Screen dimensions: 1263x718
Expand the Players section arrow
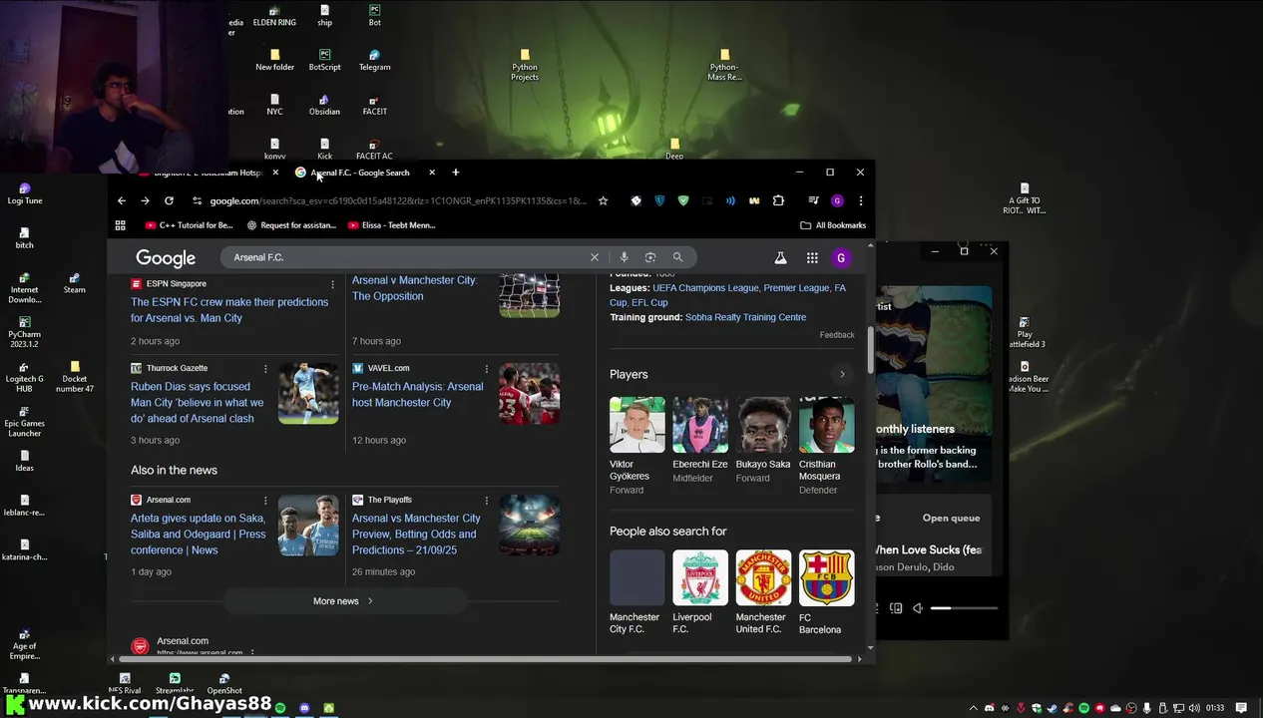(842, 375)
